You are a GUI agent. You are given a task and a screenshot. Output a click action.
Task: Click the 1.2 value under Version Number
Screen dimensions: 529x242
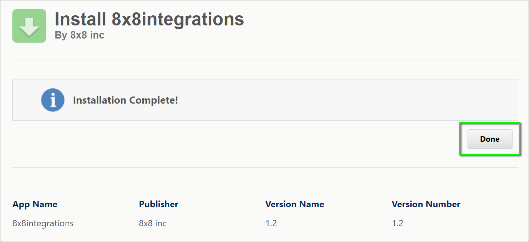click(397, 223)
